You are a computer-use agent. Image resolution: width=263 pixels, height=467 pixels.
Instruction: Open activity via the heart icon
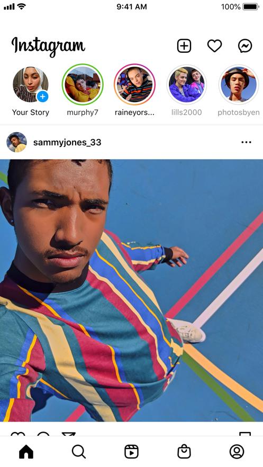point(214,46)
